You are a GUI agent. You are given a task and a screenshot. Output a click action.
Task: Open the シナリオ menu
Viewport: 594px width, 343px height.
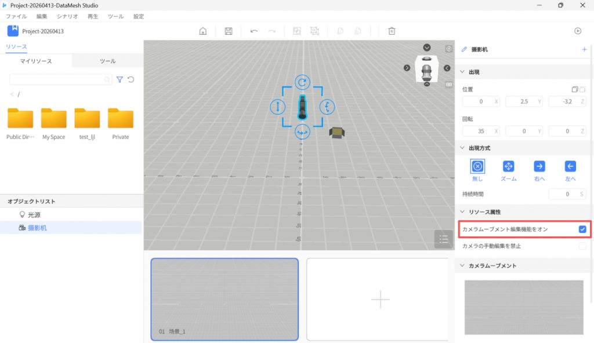(x=67, y=17)
